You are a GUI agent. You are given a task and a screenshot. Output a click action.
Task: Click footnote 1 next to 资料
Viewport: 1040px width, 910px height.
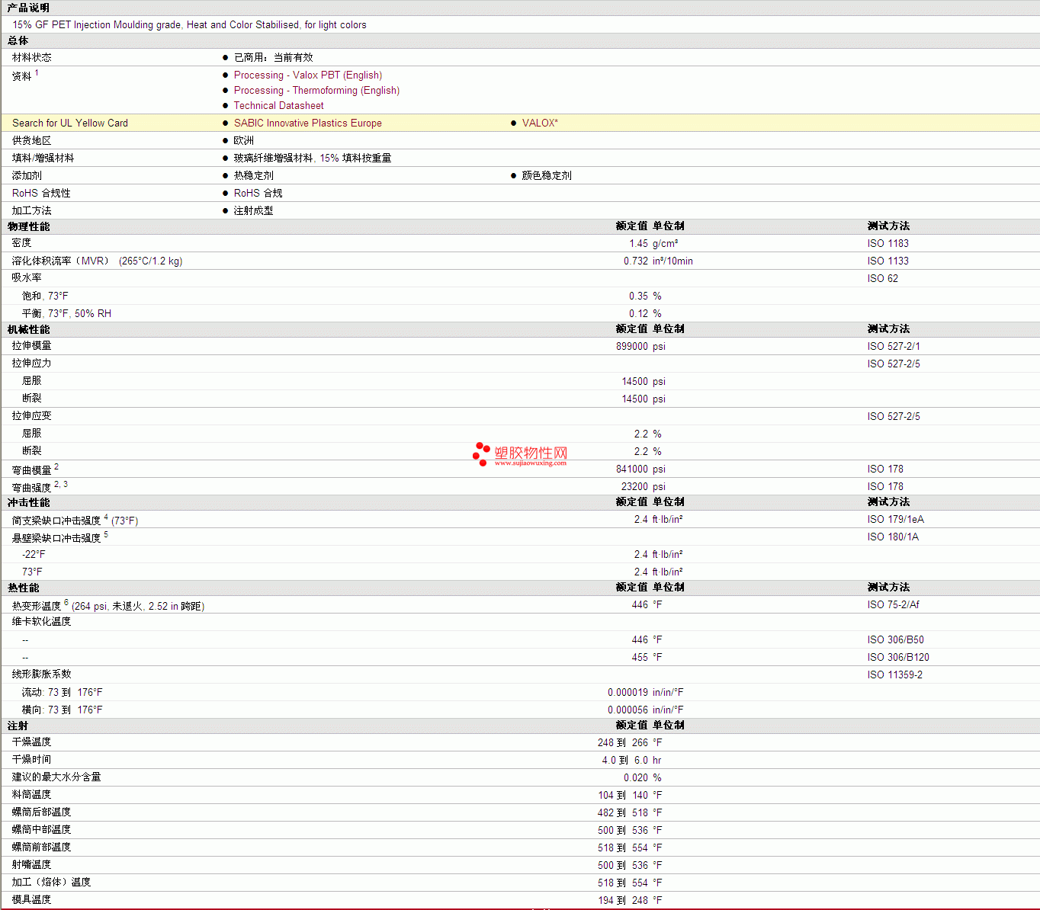tap(37, 73)
